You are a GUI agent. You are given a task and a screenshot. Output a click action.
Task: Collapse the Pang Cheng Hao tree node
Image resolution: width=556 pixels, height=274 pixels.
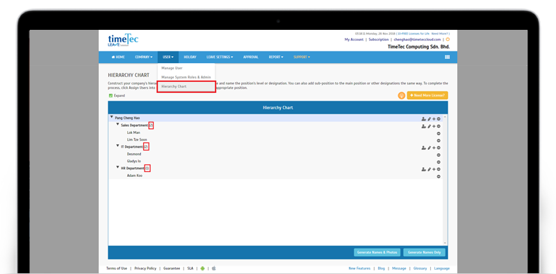pyautogui.click(x=111, y=117)
